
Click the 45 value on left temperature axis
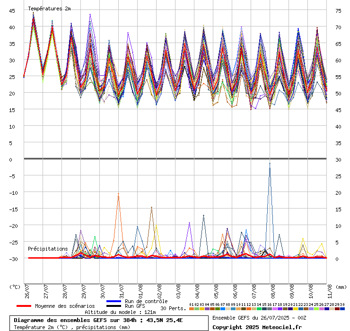[12, 11]
